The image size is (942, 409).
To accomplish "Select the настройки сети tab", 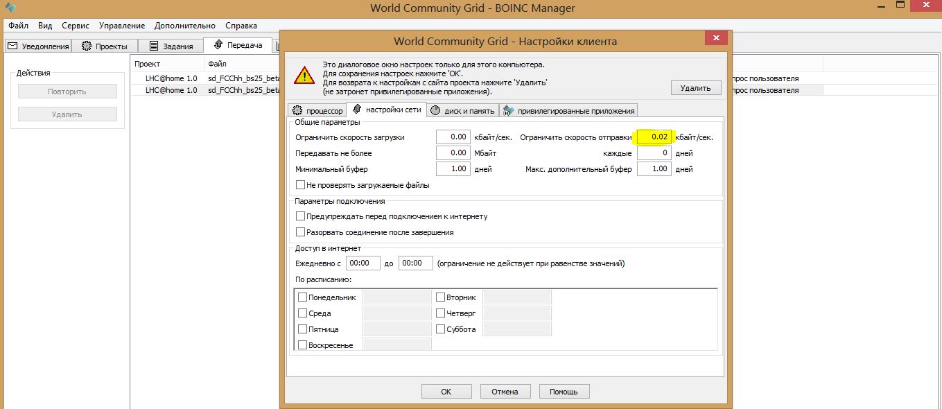I will click(386, 110).
